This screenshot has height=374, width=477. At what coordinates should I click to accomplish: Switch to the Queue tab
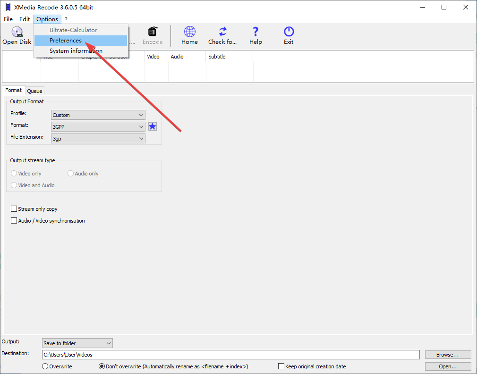[x=34, y=91]
